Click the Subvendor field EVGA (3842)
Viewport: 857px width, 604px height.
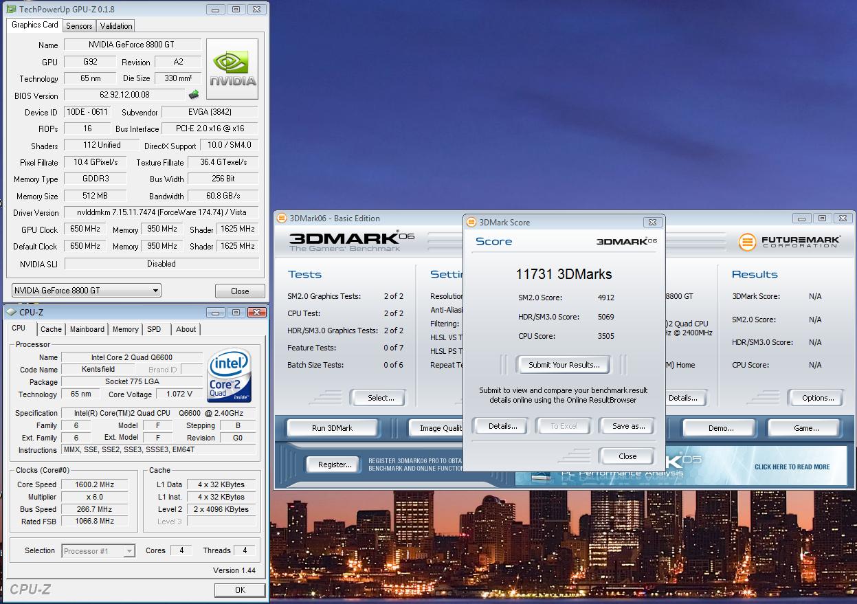click(x=210, y=112)
